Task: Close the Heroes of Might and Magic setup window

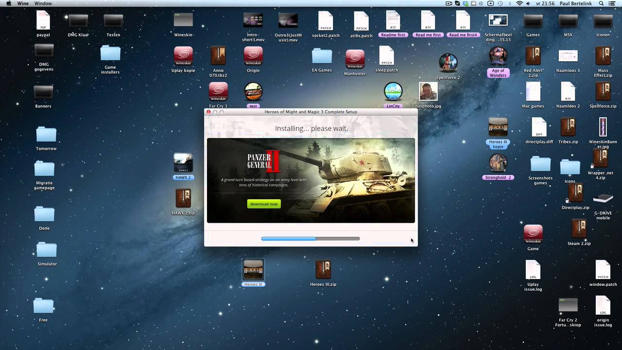Action: tap(209, 112)
